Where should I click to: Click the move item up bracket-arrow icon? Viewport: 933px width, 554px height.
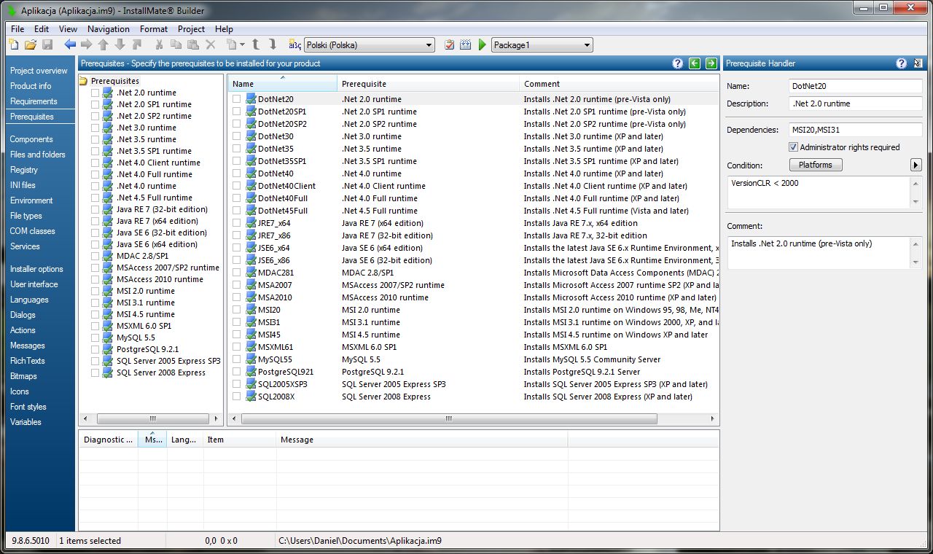coord(256,45)
